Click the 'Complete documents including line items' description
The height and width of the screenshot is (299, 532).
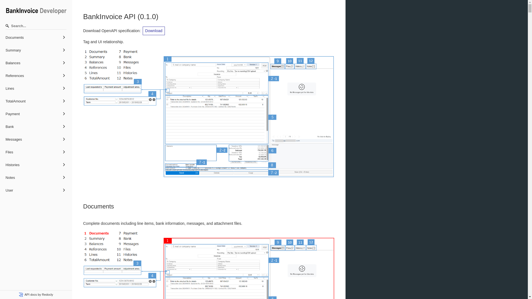(163, 223)
